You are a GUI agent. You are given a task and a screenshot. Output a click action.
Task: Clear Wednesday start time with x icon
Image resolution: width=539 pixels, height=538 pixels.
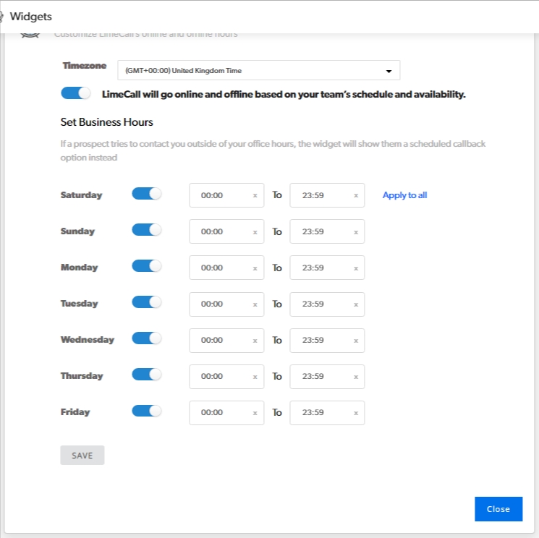(255, 341)
